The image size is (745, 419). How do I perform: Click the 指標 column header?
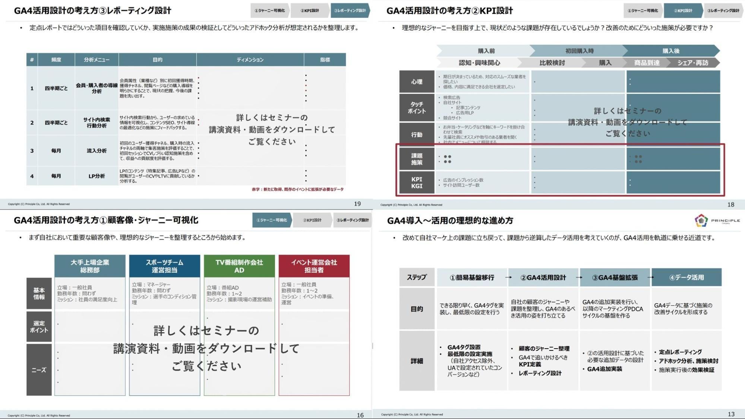pyautogui.click(x=325, y=60)
